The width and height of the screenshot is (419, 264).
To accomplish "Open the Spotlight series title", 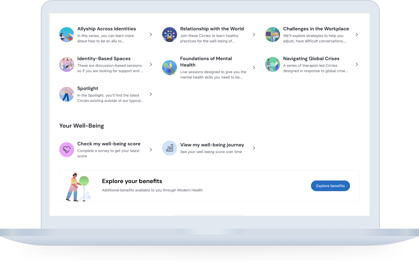I will (88, 89).
